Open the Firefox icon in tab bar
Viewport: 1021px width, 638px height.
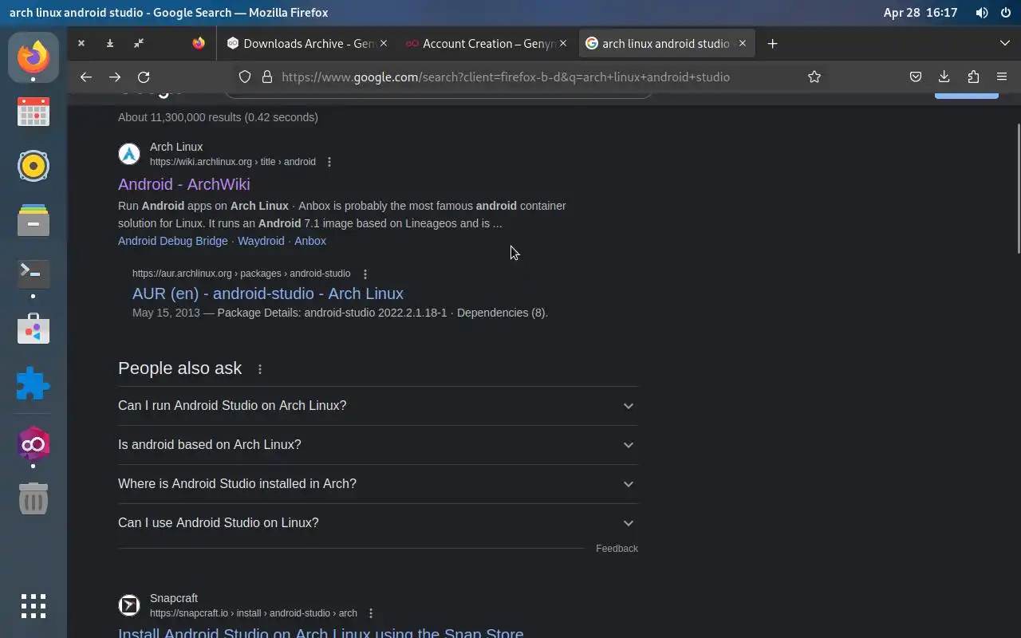[199, 43]
